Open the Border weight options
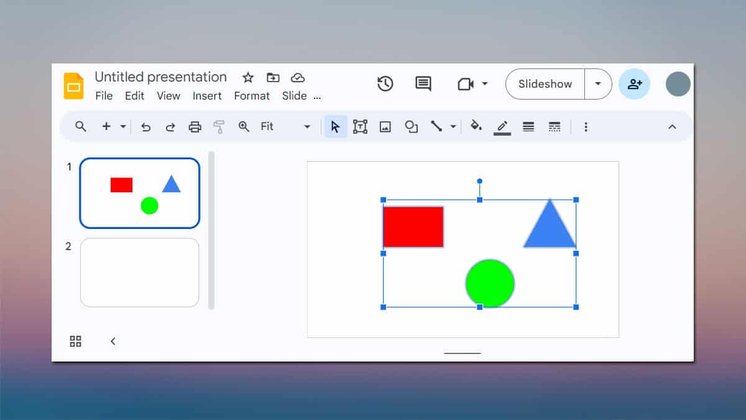Screen dimensions: 746x420 click(528, 126)
